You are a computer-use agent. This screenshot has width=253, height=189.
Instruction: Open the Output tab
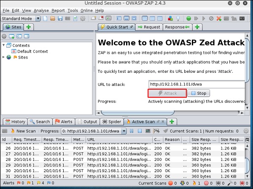(87, 122)
